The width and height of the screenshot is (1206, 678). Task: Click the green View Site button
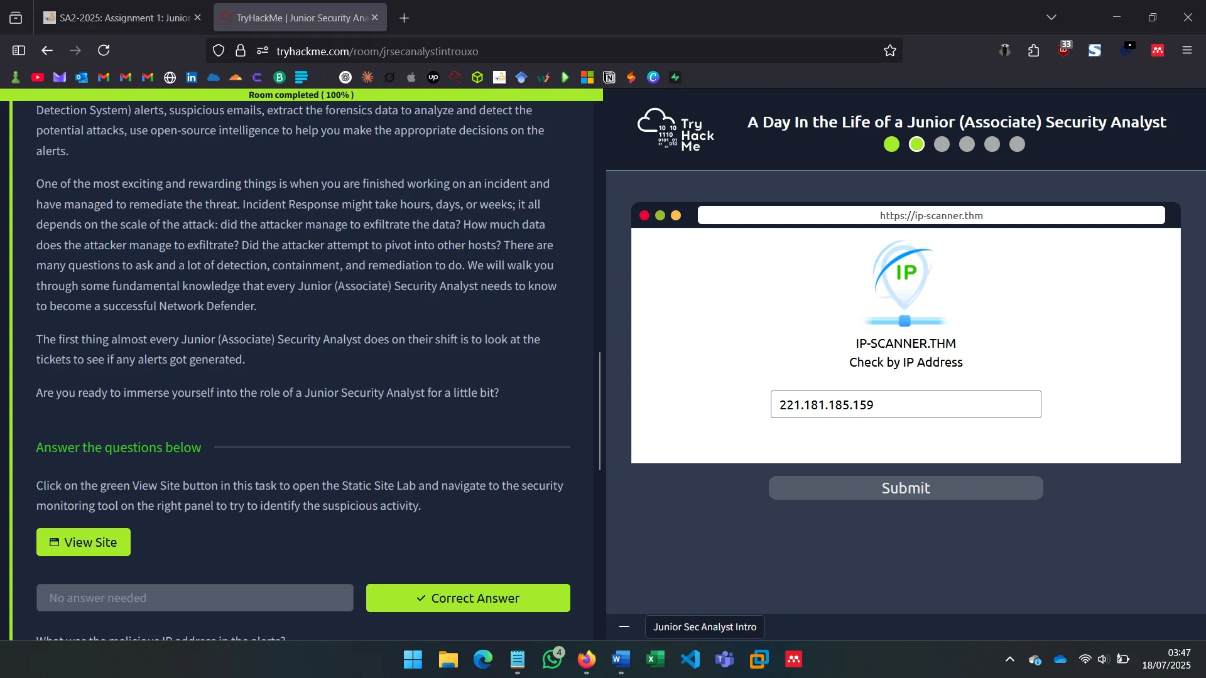click(84, 542)
